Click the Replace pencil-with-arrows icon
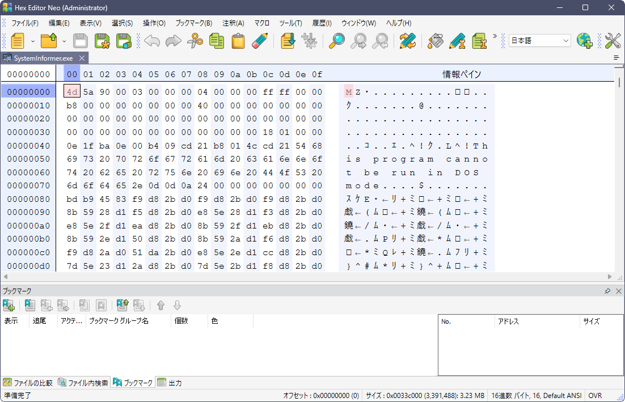Viewport: 625px width, 402px height. click(408, 41)
